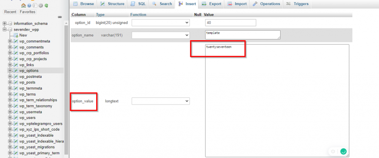The image size is (379, 158).
Task: Expand the wp_crp_projects table node
Action: click(x=10, y=59)
